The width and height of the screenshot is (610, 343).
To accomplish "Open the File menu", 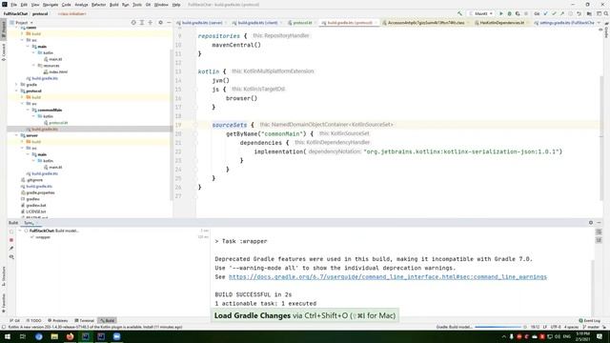I will [13, 5].
